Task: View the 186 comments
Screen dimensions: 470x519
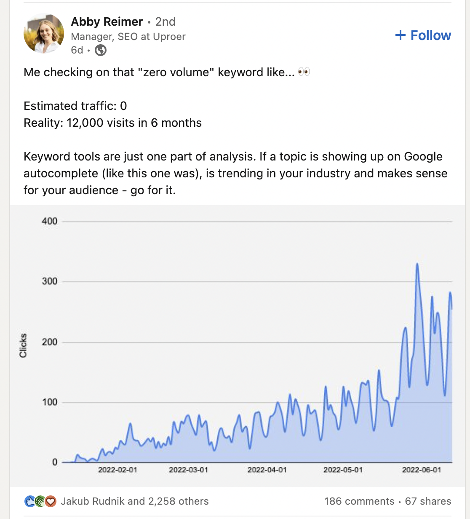Action: tap(359, 501)
